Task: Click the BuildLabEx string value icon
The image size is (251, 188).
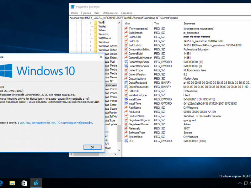Action: tap(126, 45)
